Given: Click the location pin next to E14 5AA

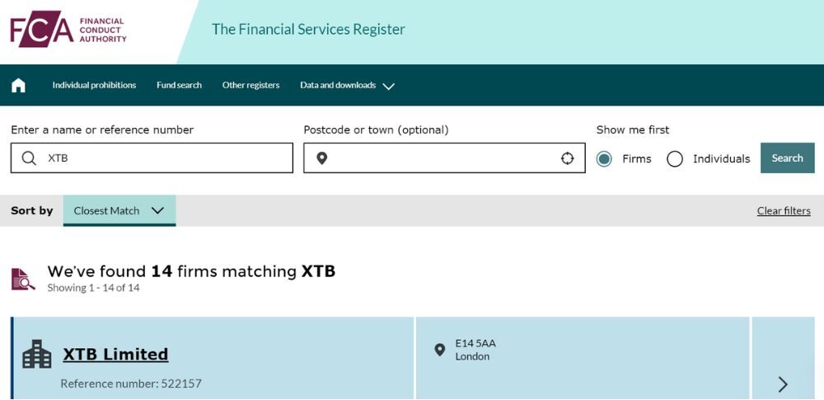Looking at the screenshot, I should 440,350.
